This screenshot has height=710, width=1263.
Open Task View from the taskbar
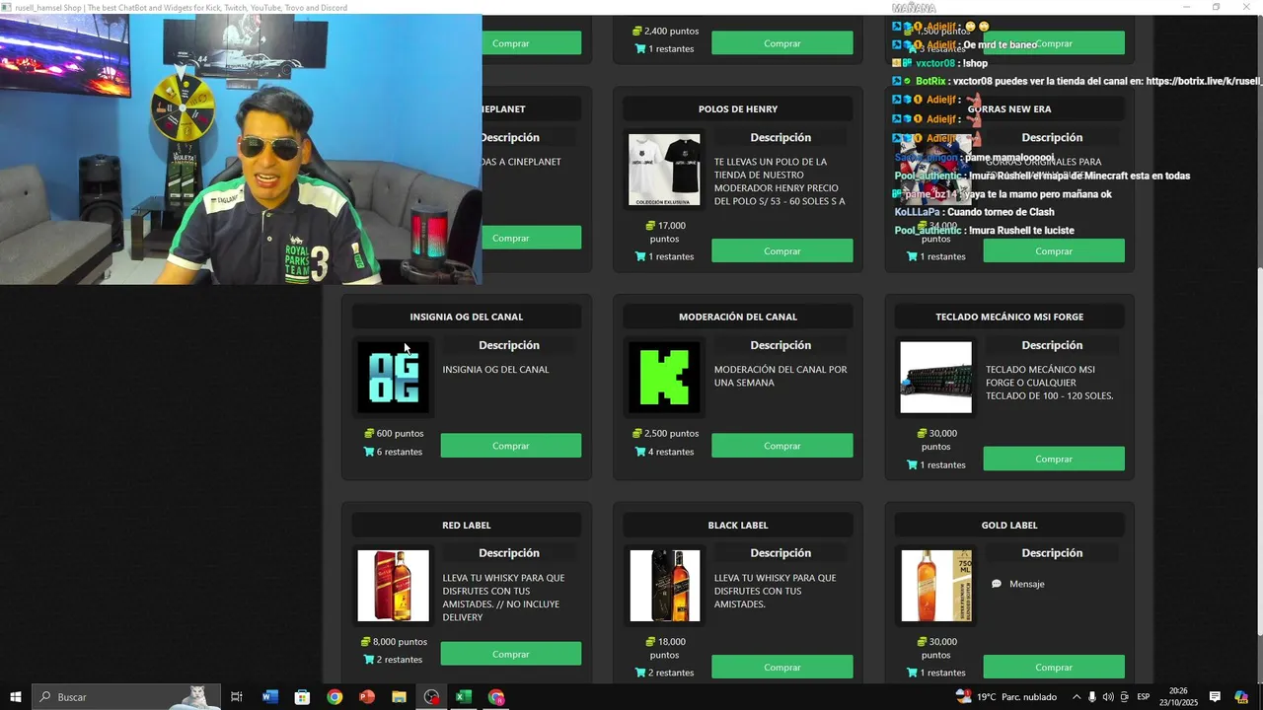click(237, 697)
